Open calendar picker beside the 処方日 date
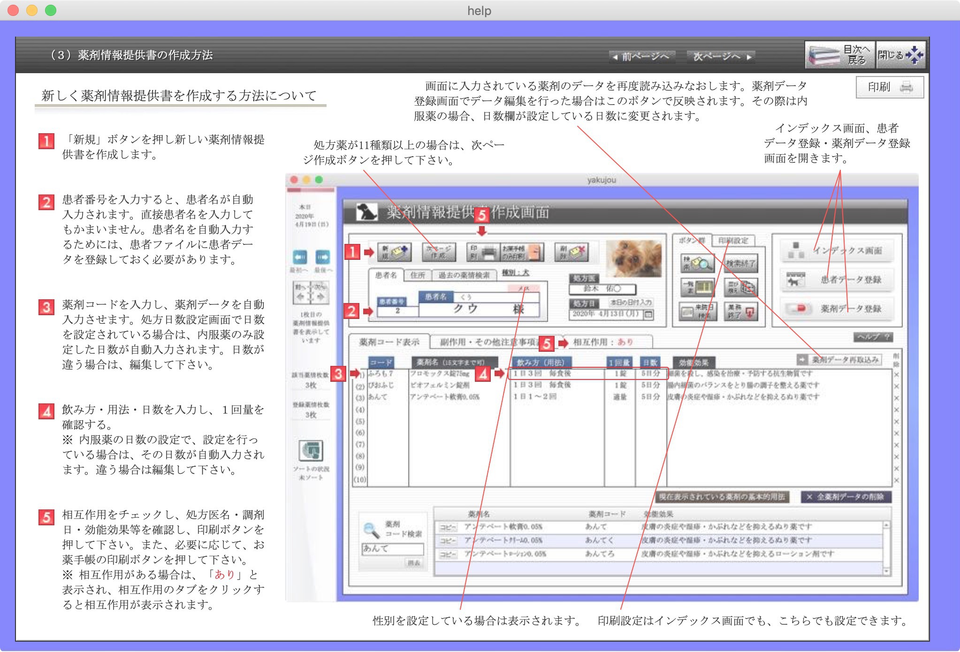Image resolution: width=960 pixels, height=652 pixels. click(648, 314)
